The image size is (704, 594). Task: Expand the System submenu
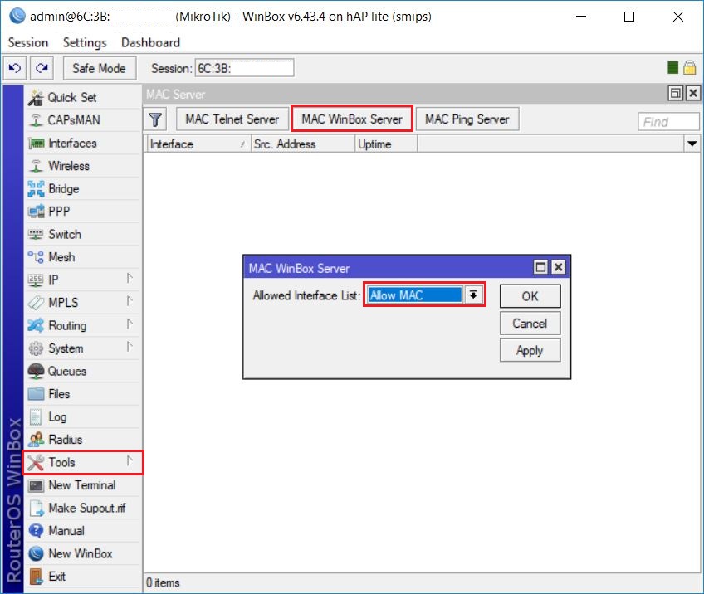130,347
